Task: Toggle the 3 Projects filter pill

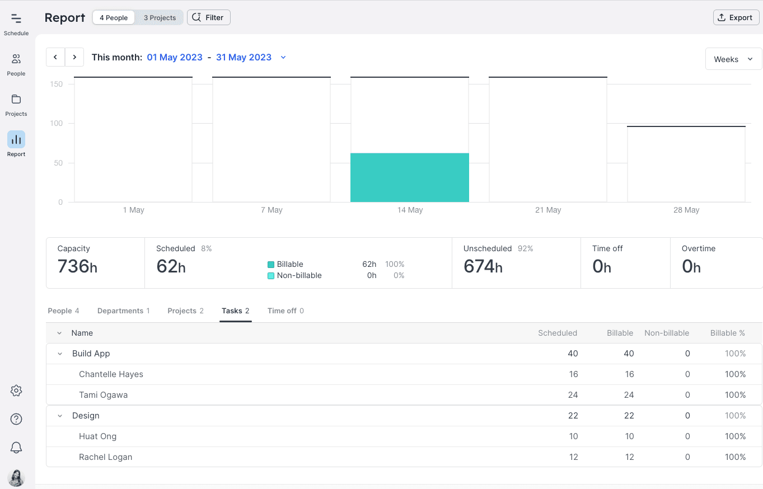Action: [159, 17]
